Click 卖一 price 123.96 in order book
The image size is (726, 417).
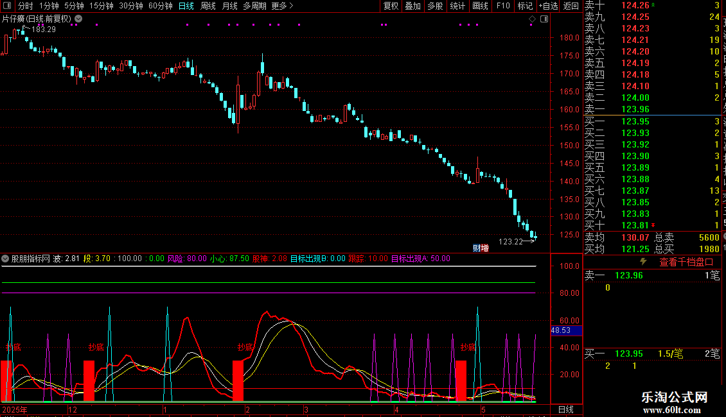pyautogui.click(x=635, y=109)
